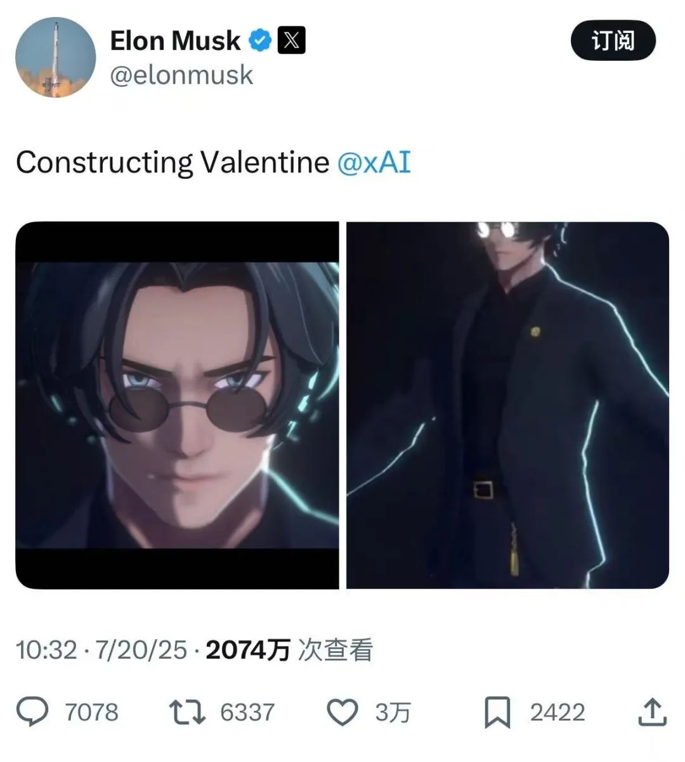The width and height of the screenshot is (685, 762).
Task: Visit the @elonmusk handle
Action: (x=181, y=75)
